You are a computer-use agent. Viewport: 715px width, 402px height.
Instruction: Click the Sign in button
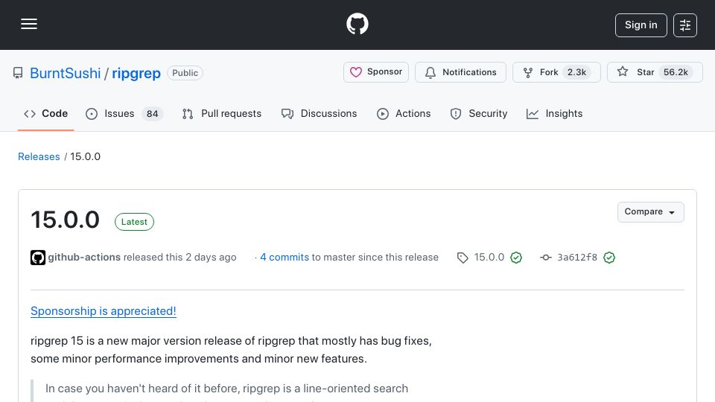click(641, 25)
